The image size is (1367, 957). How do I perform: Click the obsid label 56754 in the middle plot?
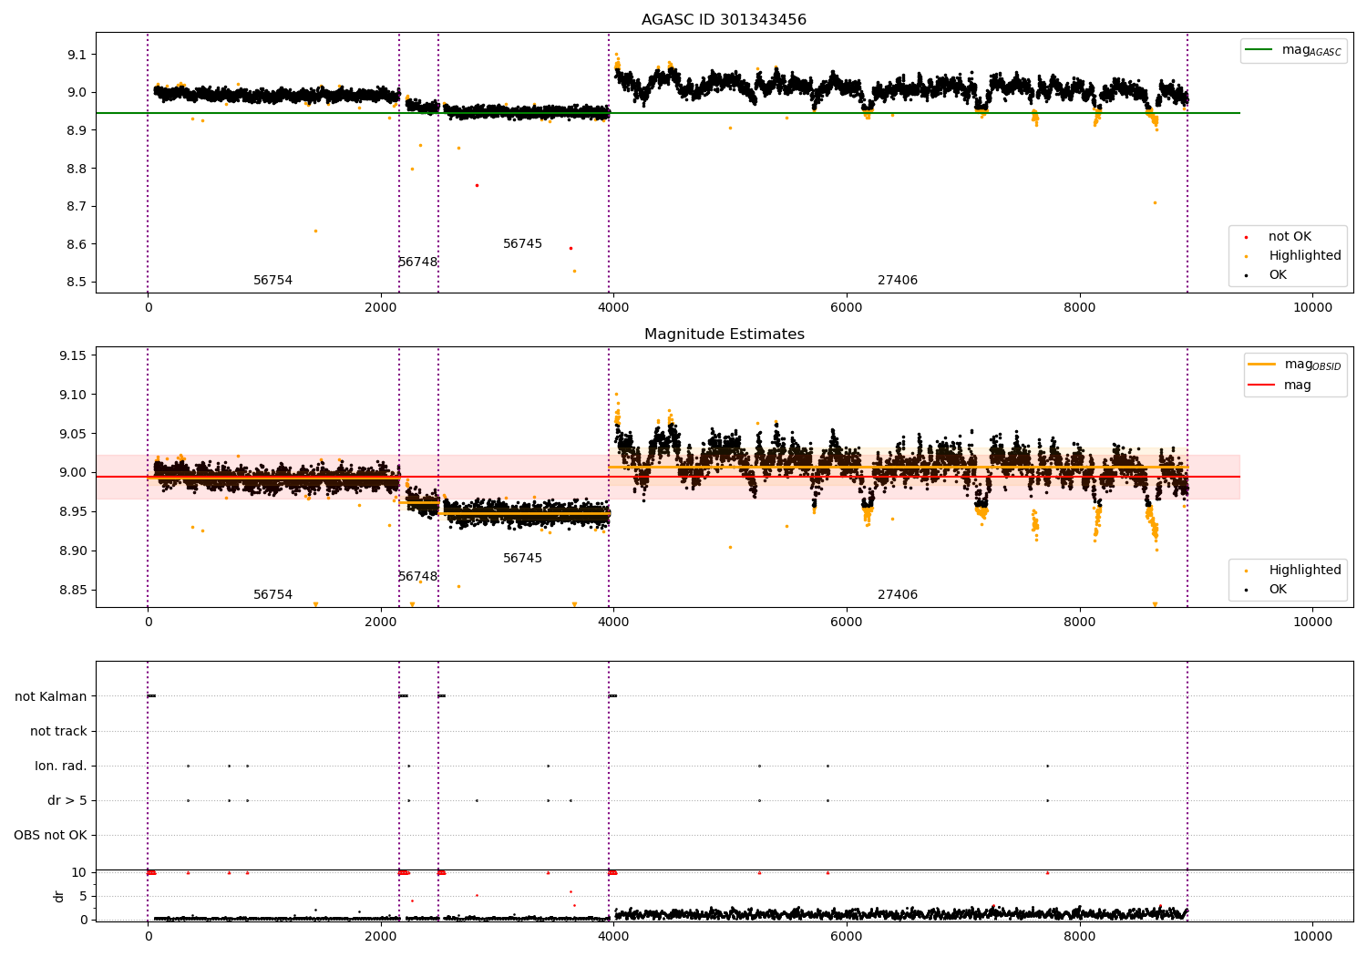[x=272, y=595]
